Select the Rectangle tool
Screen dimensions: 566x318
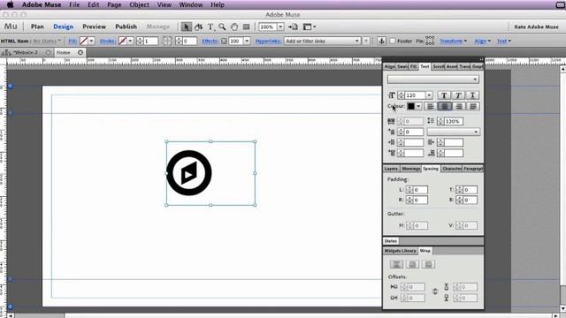point(246,26)
